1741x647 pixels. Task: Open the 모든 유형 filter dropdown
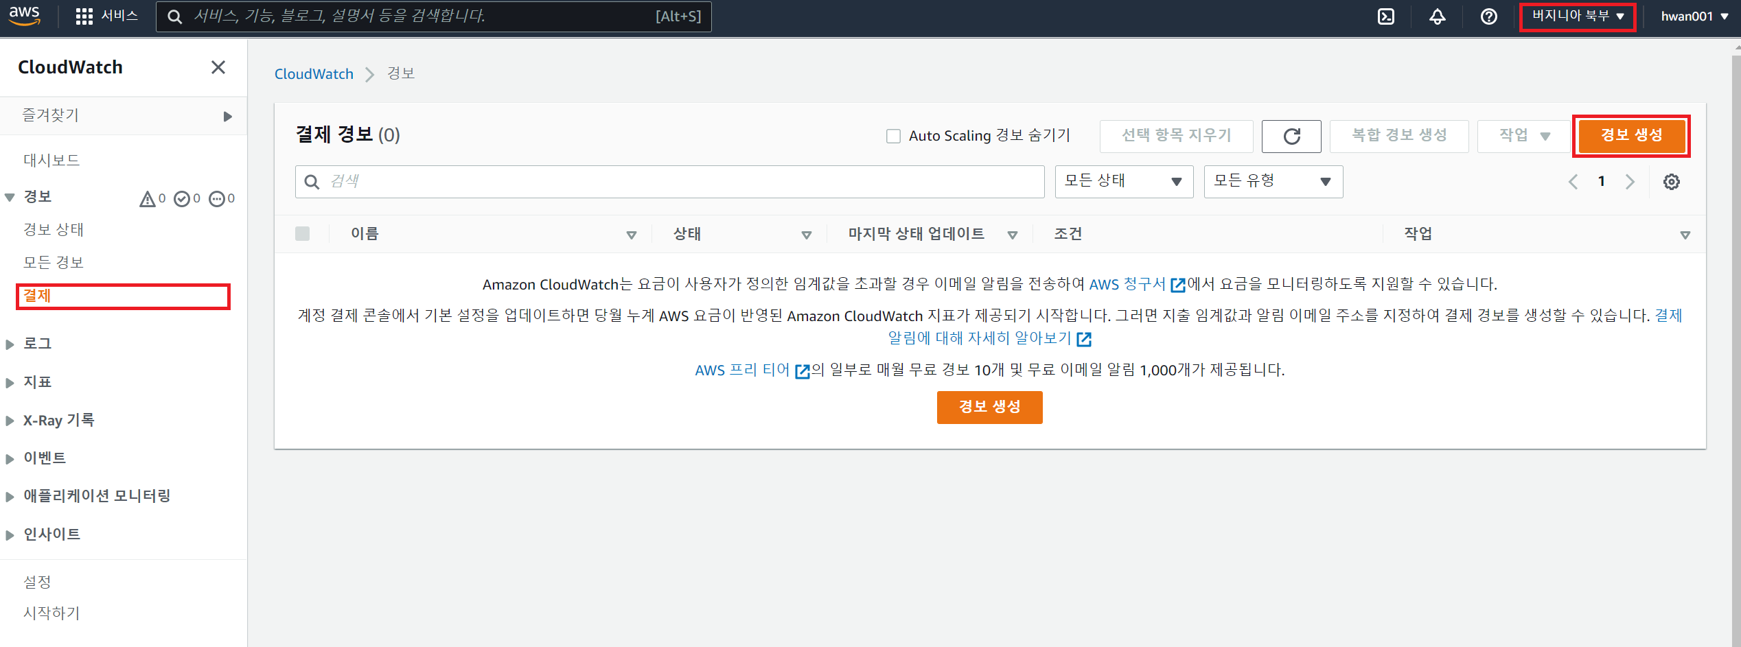tap(1273, 182)
